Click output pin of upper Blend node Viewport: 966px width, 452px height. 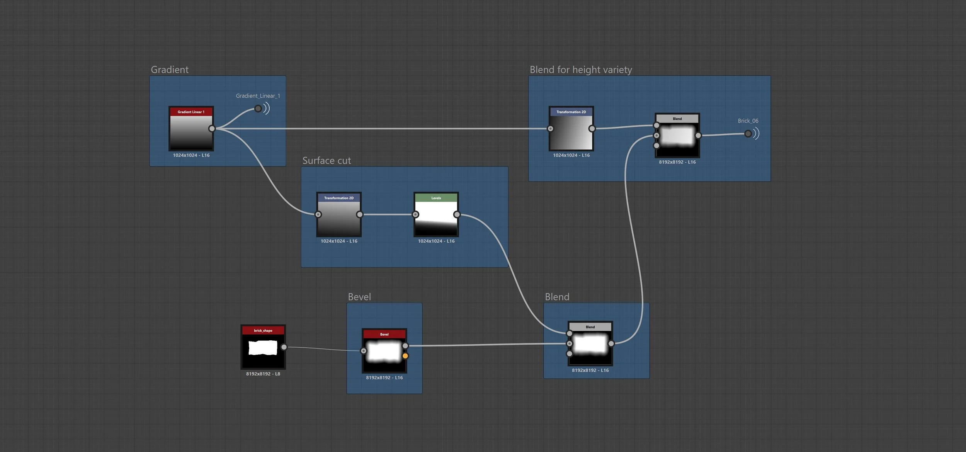[x=698, y=136]
